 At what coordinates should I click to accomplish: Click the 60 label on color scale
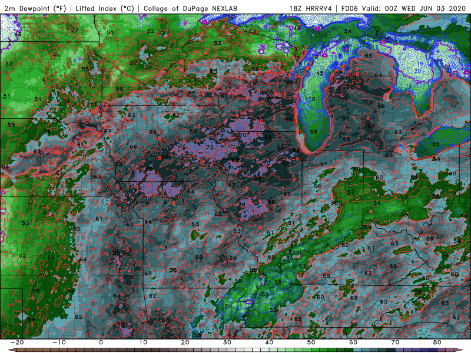(x=353, y=342)
